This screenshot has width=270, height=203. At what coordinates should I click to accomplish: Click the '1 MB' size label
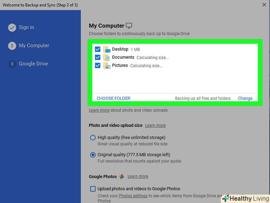pos(135,49)
